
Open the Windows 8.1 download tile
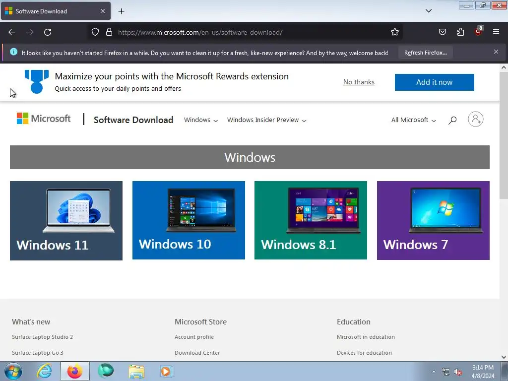click(x=311, y=220)
